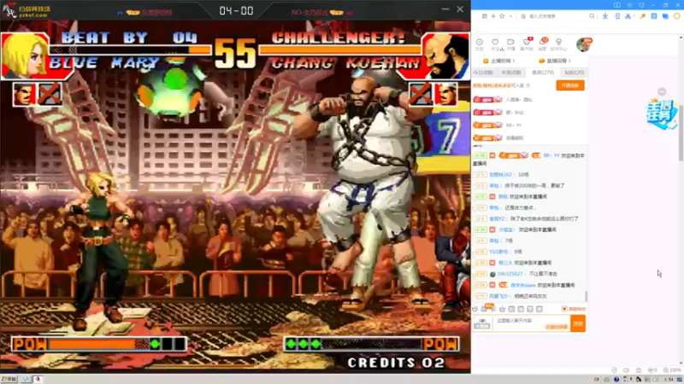684x384 pixels.
Task: Click the orange send button next to chat input
Action: point(578,323)
